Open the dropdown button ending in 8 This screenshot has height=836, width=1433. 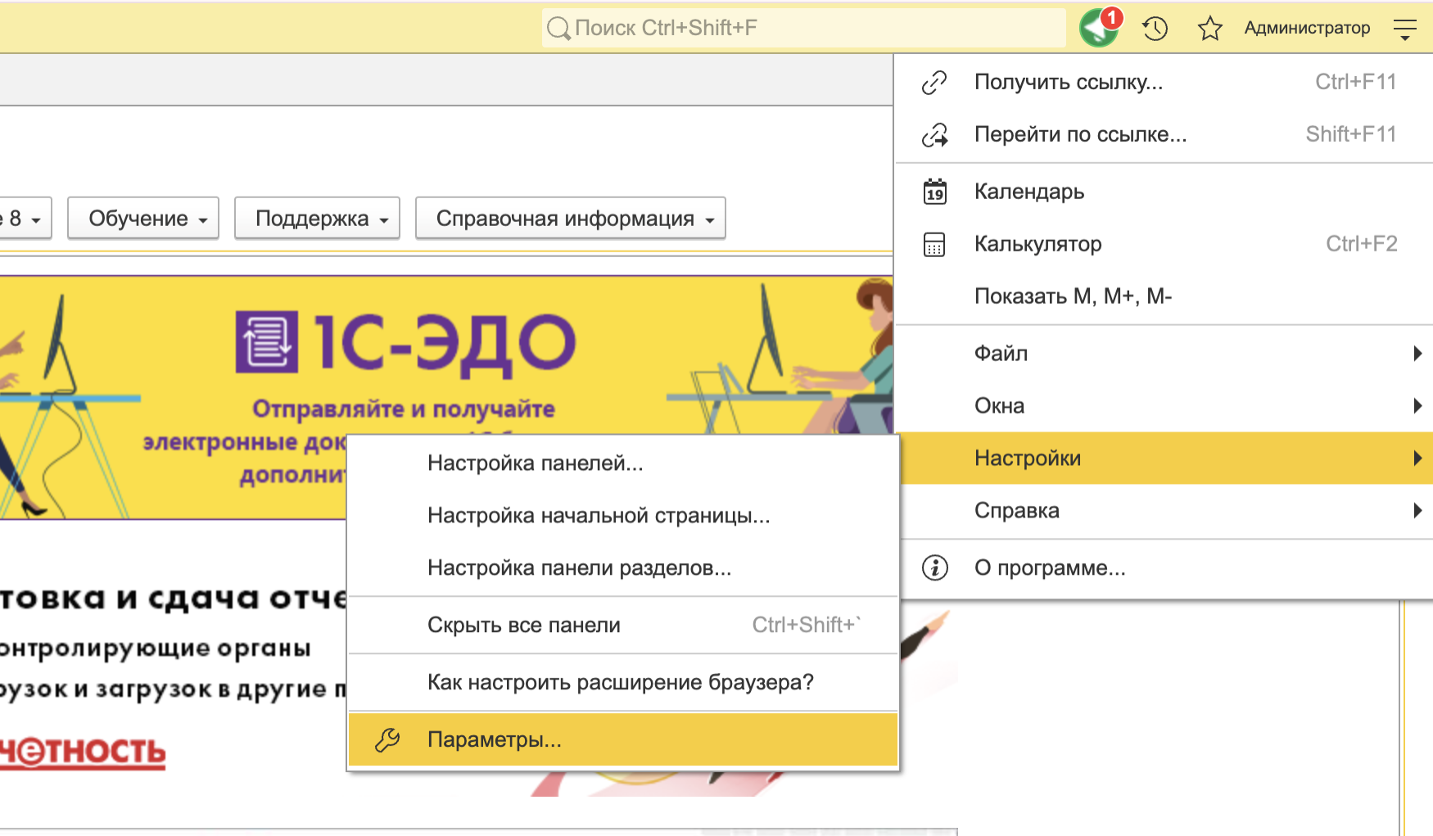pos(25,218)
